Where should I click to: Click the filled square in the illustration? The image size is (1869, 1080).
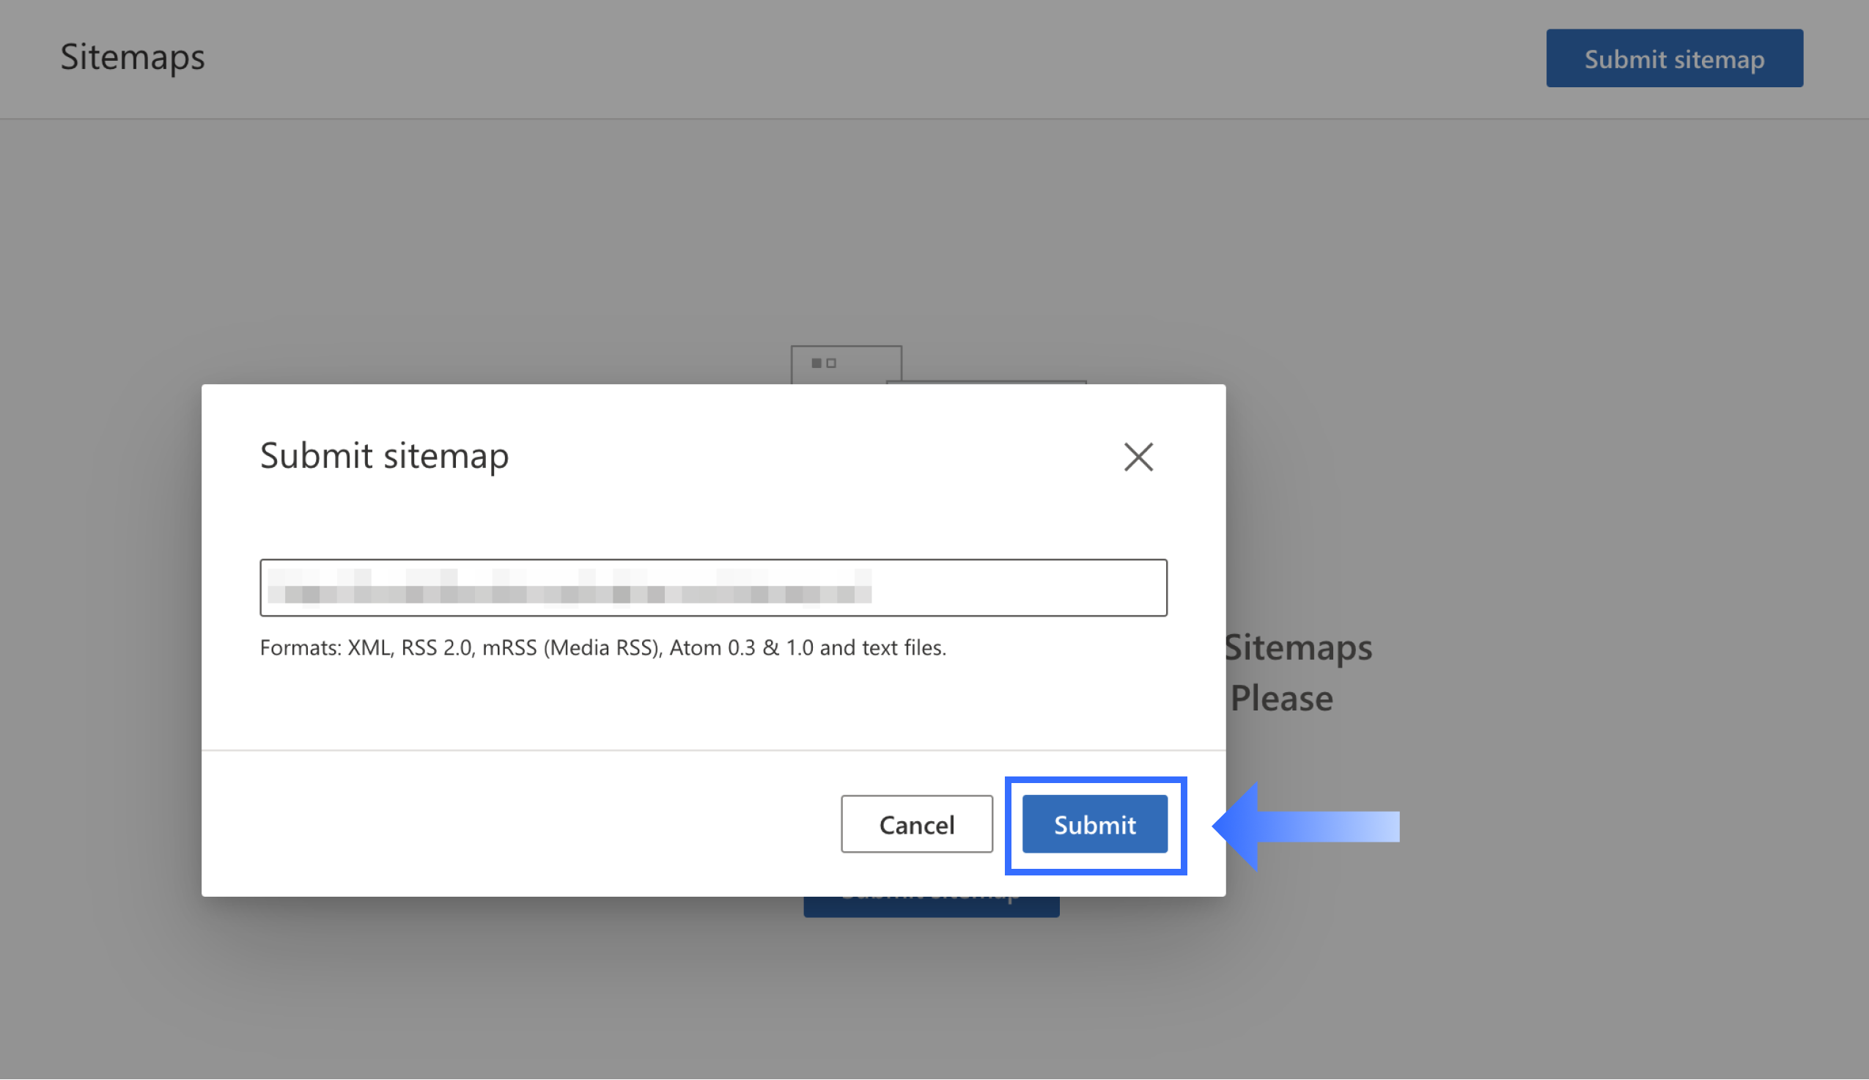[x=816, y=364]
